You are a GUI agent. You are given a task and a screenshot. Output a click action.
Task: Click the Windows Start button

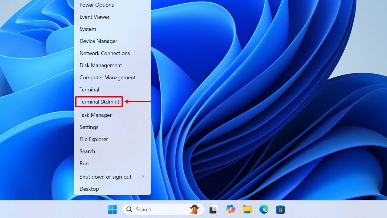(112, 209)
